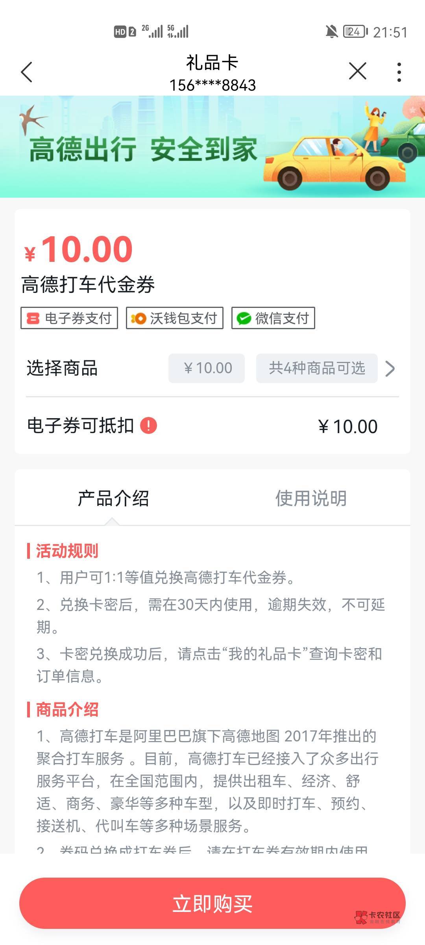
Task: Select the ¥10.00 product chip
Action: point(207,369)
